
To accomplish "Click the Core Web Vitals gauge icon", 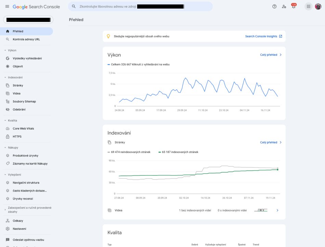I will click(8, 129).
